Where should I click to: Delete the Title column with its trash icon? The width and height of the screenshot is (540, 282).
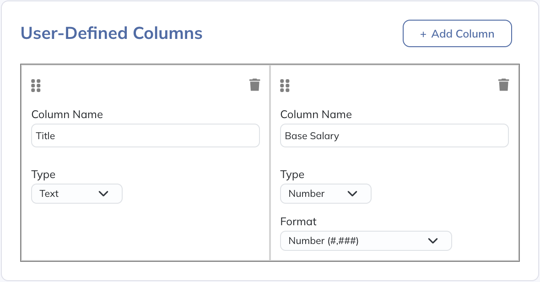click(x=255, y=85)
